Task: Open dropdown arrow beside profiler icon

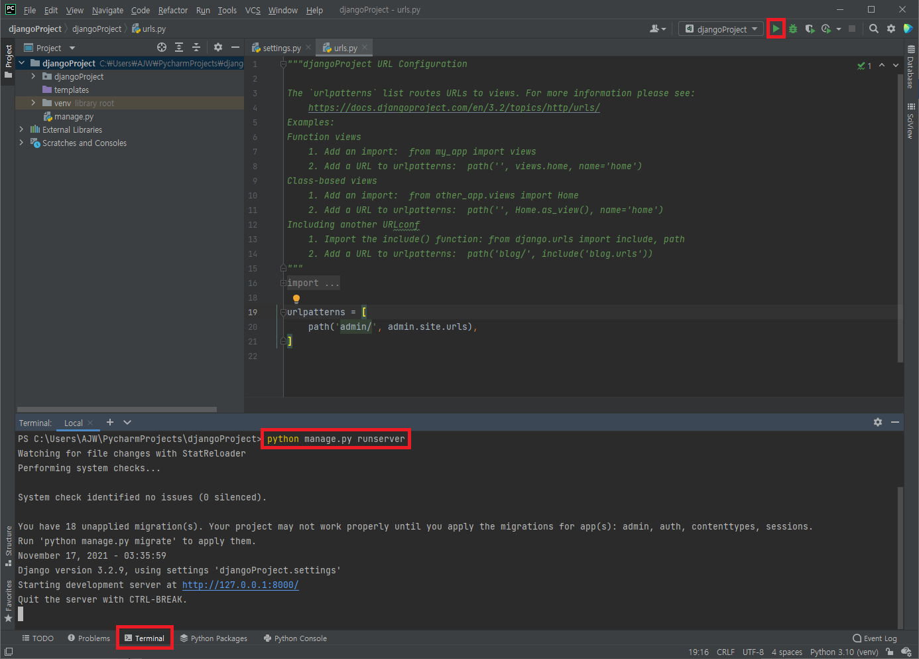Action: pos(839,29)
